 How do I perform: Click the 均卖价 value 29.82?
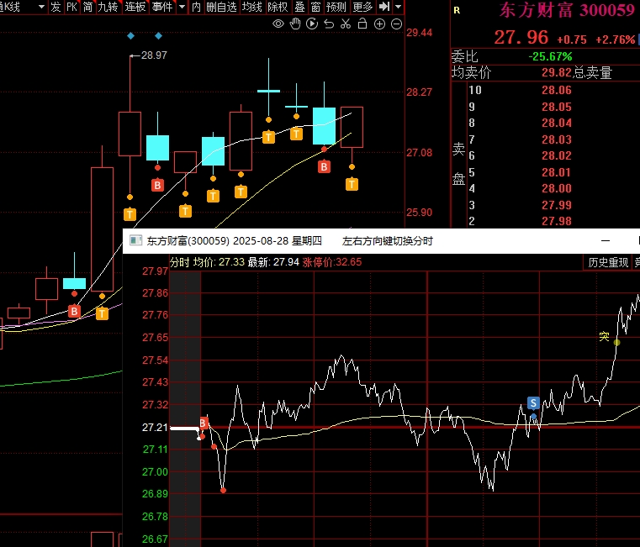[557, 72]
